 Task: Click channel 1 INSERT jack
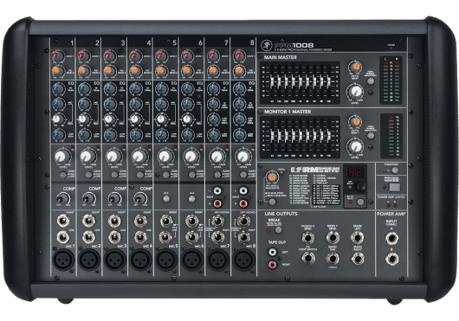coord(63,221)
